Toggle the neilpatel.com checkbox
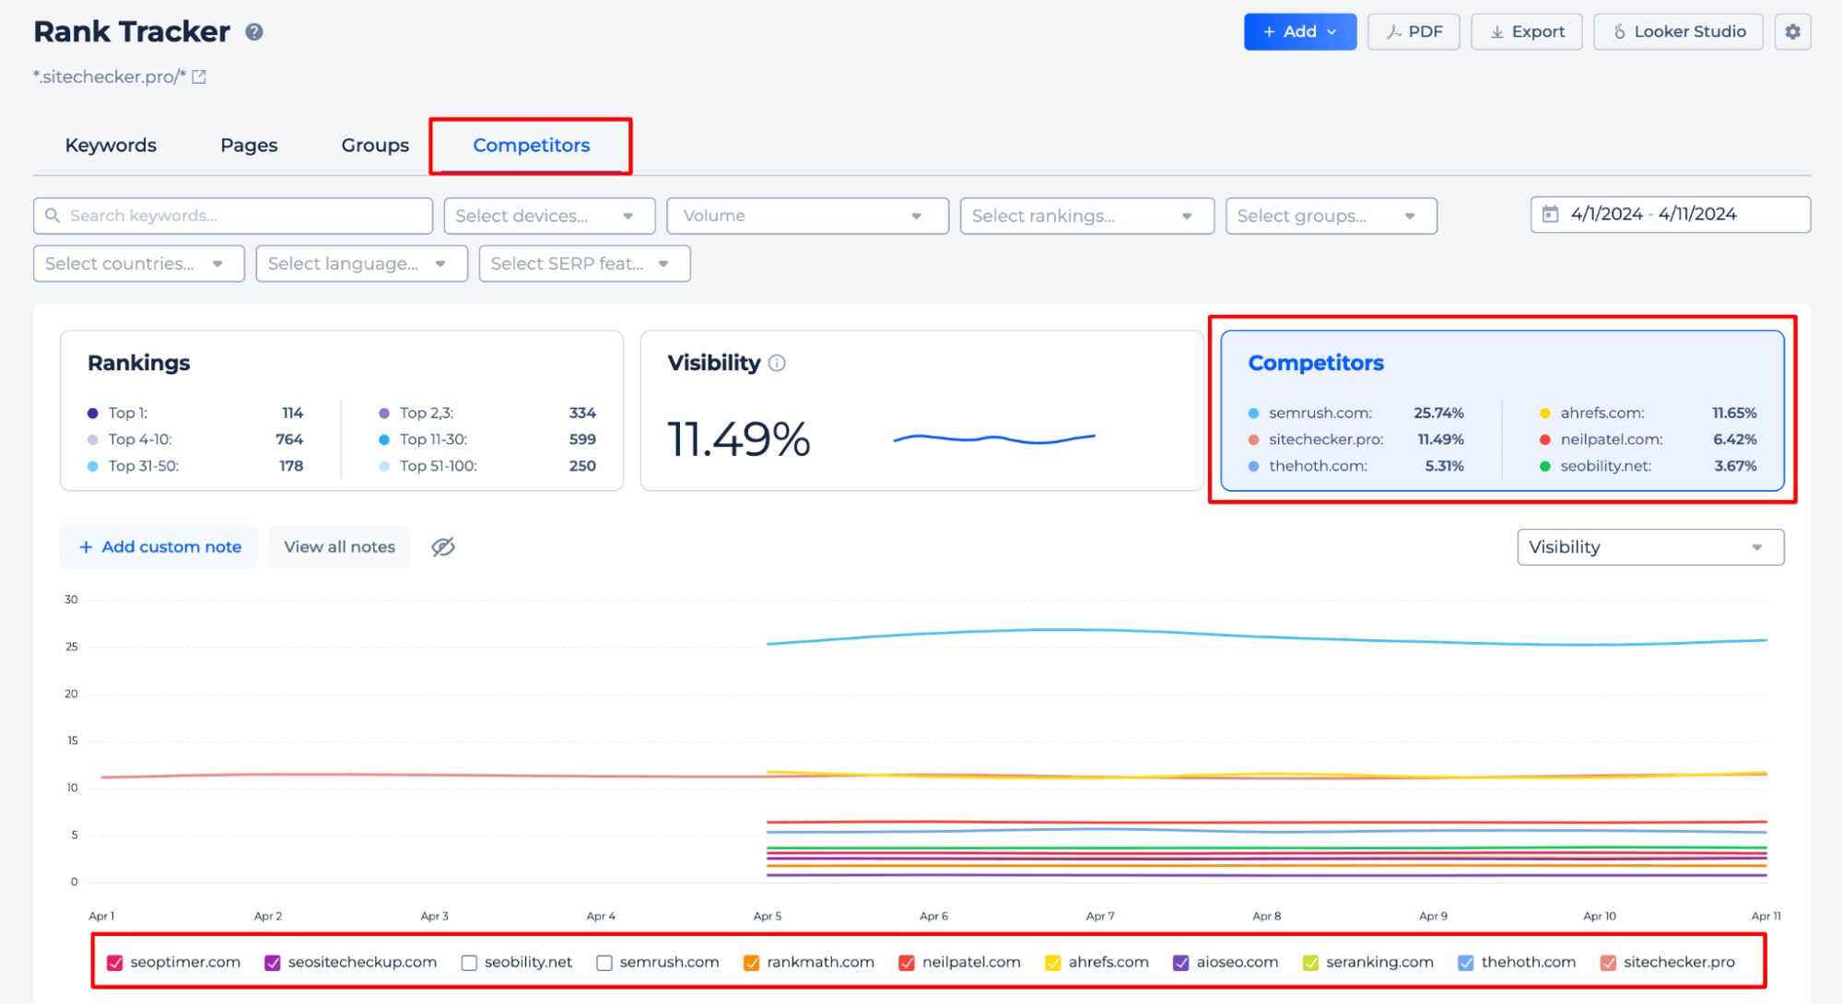Viewport: 1842px width, 1005px height. [907, 963]
